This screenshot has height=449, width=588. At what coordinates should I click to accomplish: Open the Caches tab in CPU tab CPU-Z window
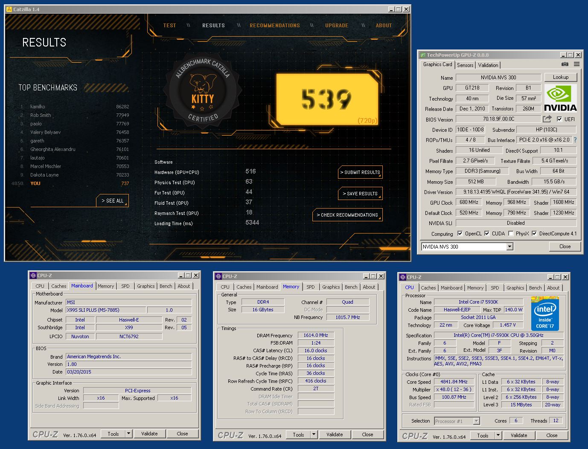tap(428, 288)
